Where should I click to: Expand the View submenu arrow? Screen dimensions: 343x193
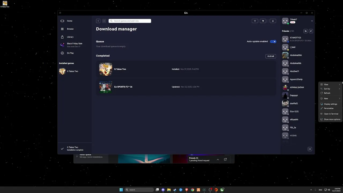click(340, 84)
